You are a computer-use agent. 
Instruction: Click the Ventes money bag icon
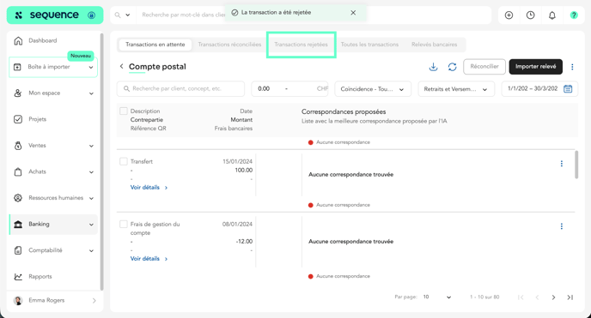(x=18, y=146)
